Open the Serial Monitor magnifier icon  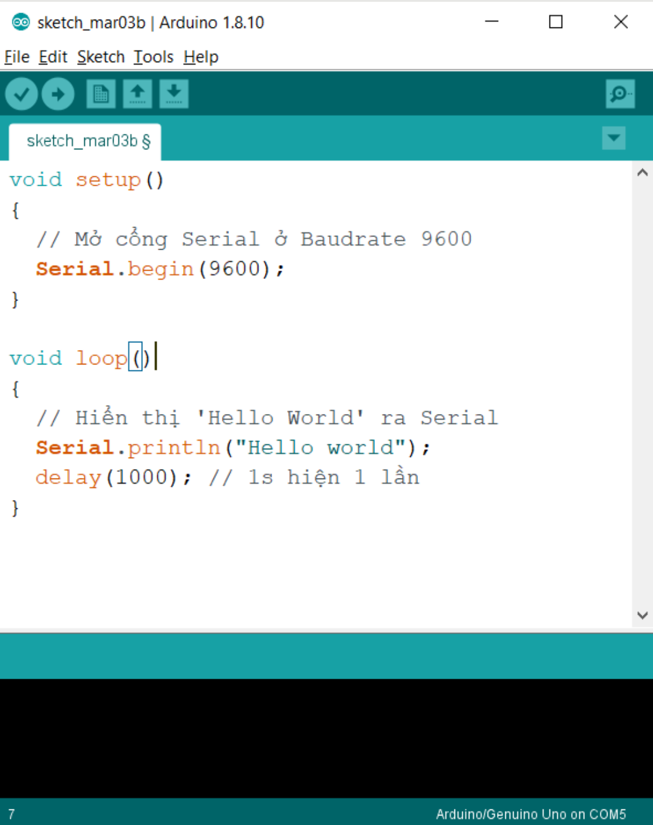tap(620, 94)
